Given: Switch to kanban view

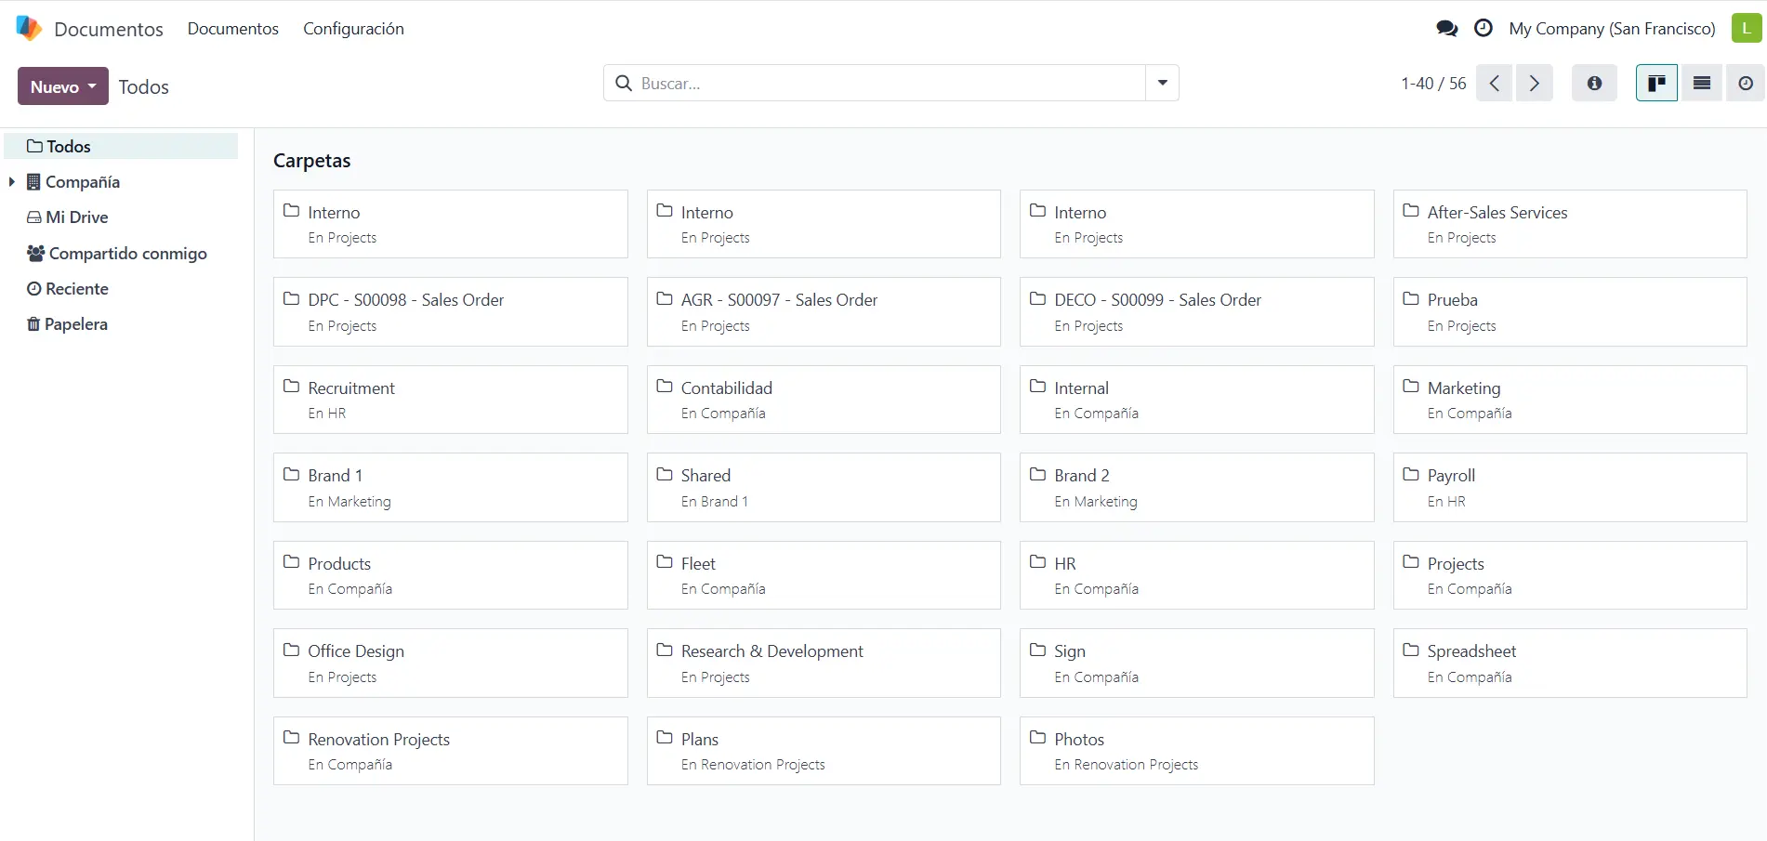Looking at the screenshot, I should coord(1656,84).
